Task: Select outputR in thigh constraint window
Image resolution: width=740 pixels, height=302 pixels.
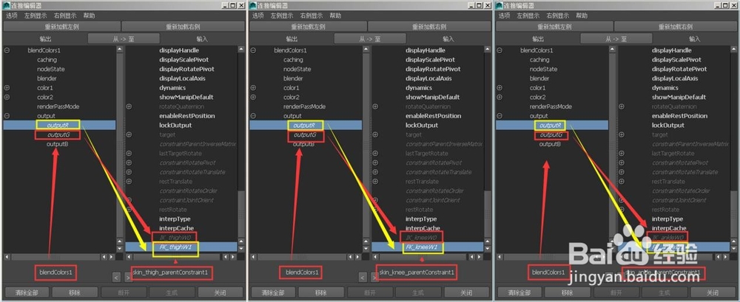Action: coord(58,126)
